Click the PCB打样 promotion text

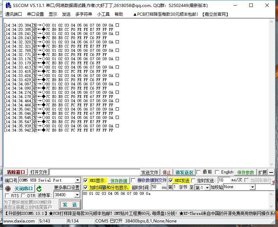[x=165, y=14]
